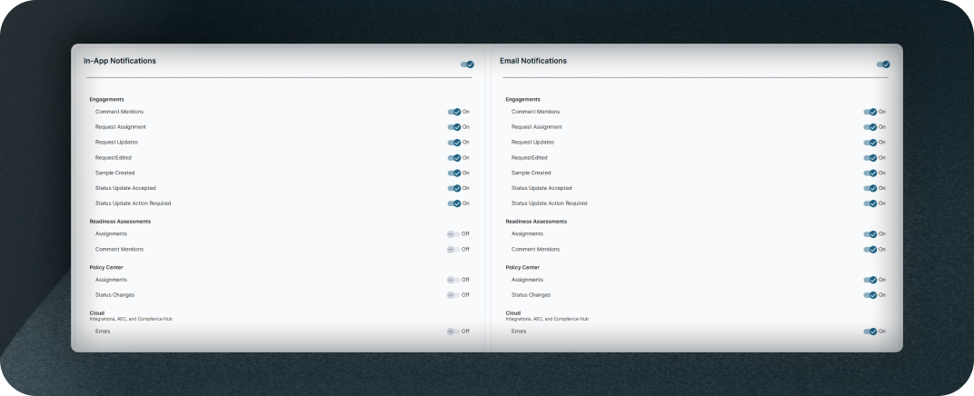Click In-App 'Integrations, AEC, and Compliance Hub' subtitle

pyautogui.click(x=131, y=319)
